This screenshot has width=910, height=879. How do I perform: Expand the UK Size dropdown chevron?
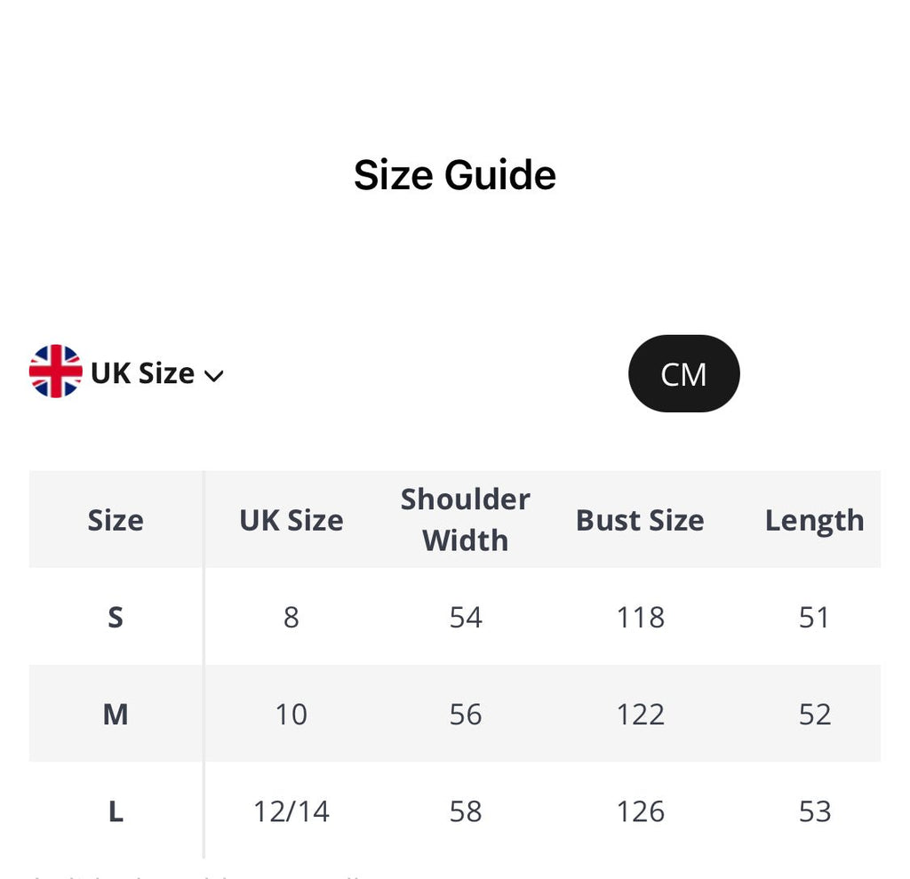pyautogui.click(x=213, y=376)
